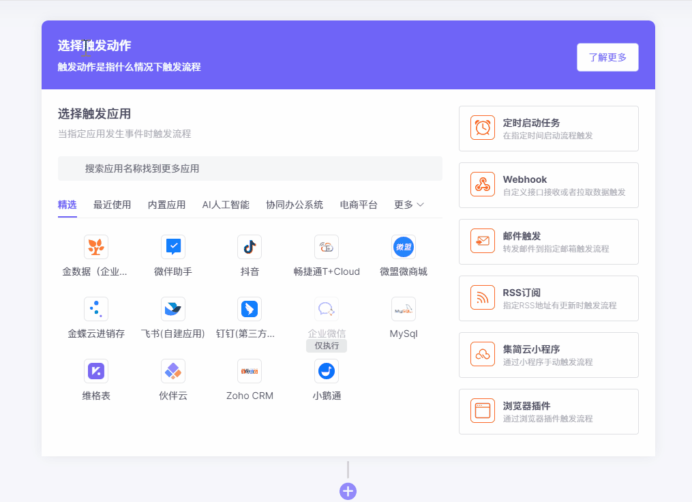Click the 定时启动任务 alarm clock icon

pos(483,128)
